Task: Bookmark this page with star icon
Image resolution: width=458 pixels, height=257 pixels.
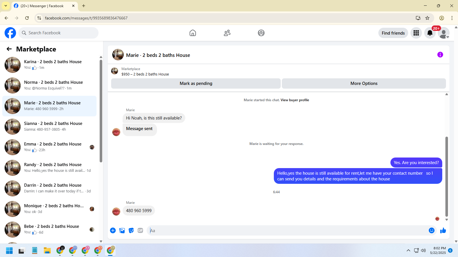Action: pos(427,18)
